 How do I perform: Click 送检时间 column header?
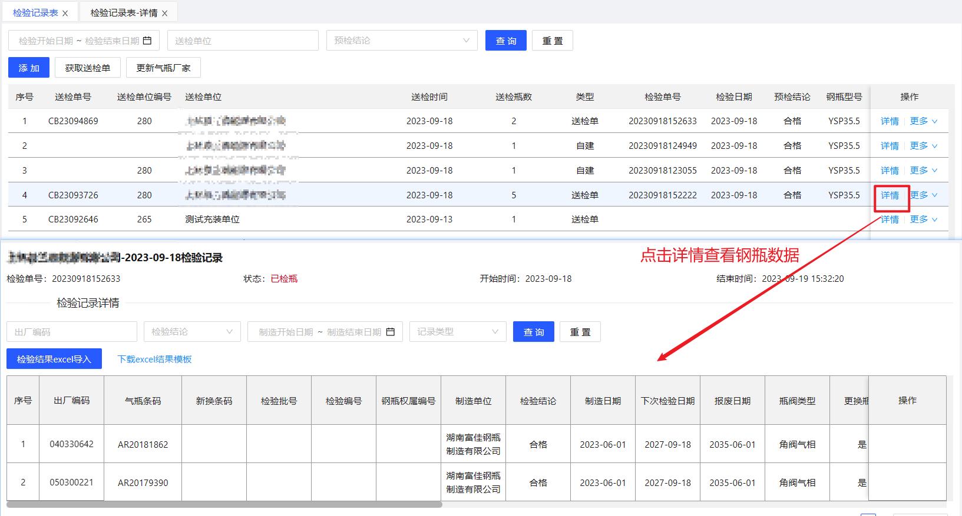429,97
